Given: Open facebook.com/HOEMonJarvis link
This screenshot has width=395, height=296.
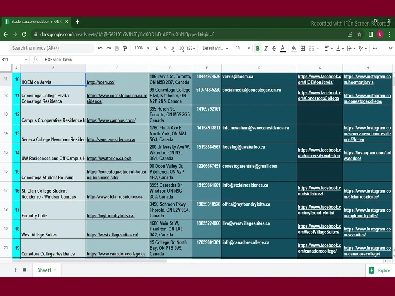Looking at the screenshot, I should (x=320, y=79).
